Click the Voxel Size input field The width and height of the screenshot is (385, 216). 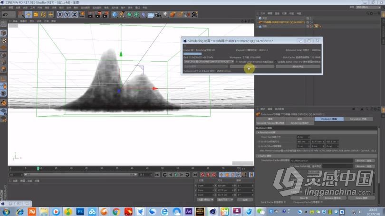(303, 137)
